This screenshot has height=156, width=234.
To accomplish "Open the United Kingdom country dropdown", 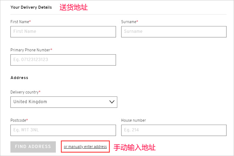I will tap(64, 102).
